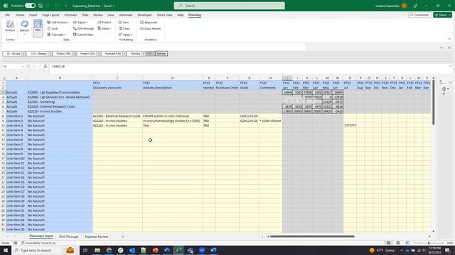The width and height of the screenshot is (455, 255).
Task: Open the Apply dropdown
Action: (125, 35)
